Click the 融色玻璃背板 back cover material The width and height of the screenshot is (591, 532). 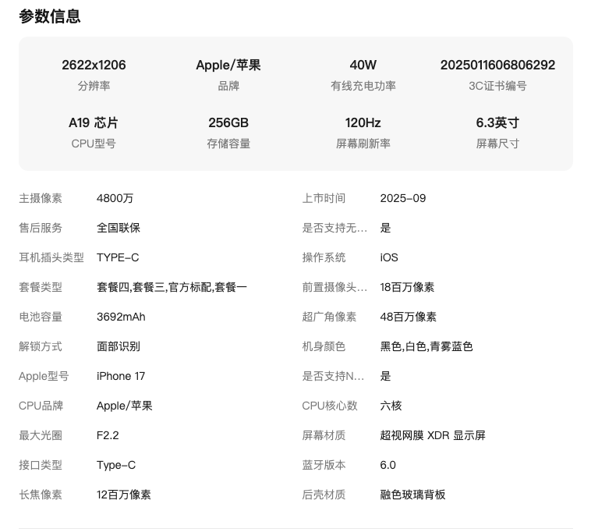coord(413,495)
